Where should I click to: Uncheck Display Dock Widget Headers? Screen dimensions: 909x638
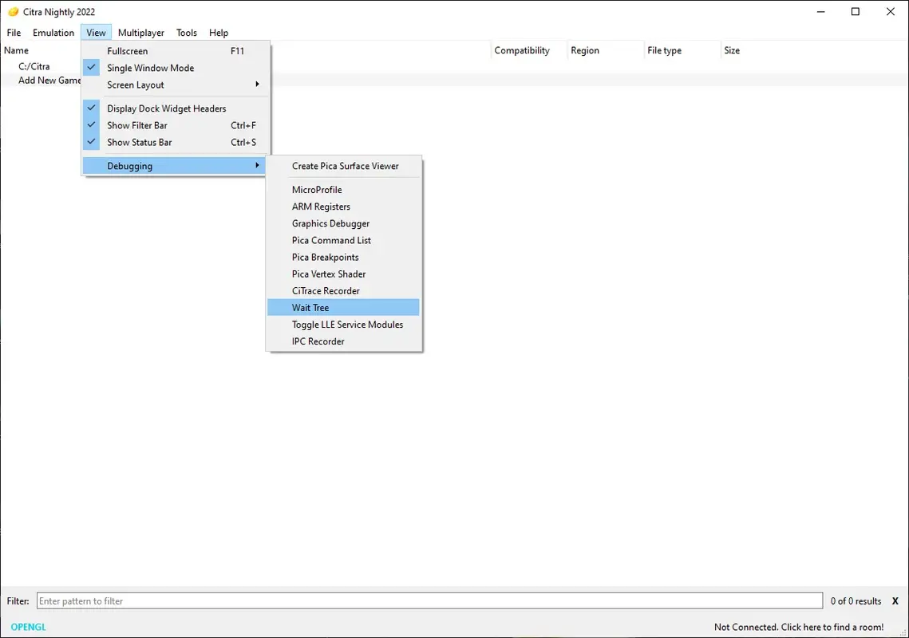[x=166, y=108]
